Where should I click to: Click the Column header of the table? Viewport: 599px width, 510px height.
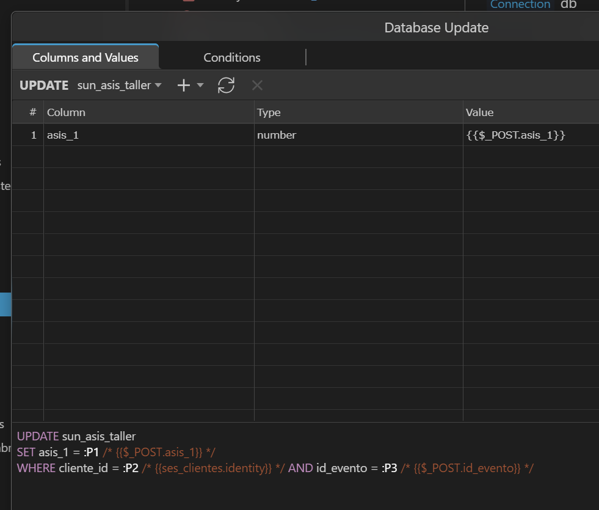(66, 112)
